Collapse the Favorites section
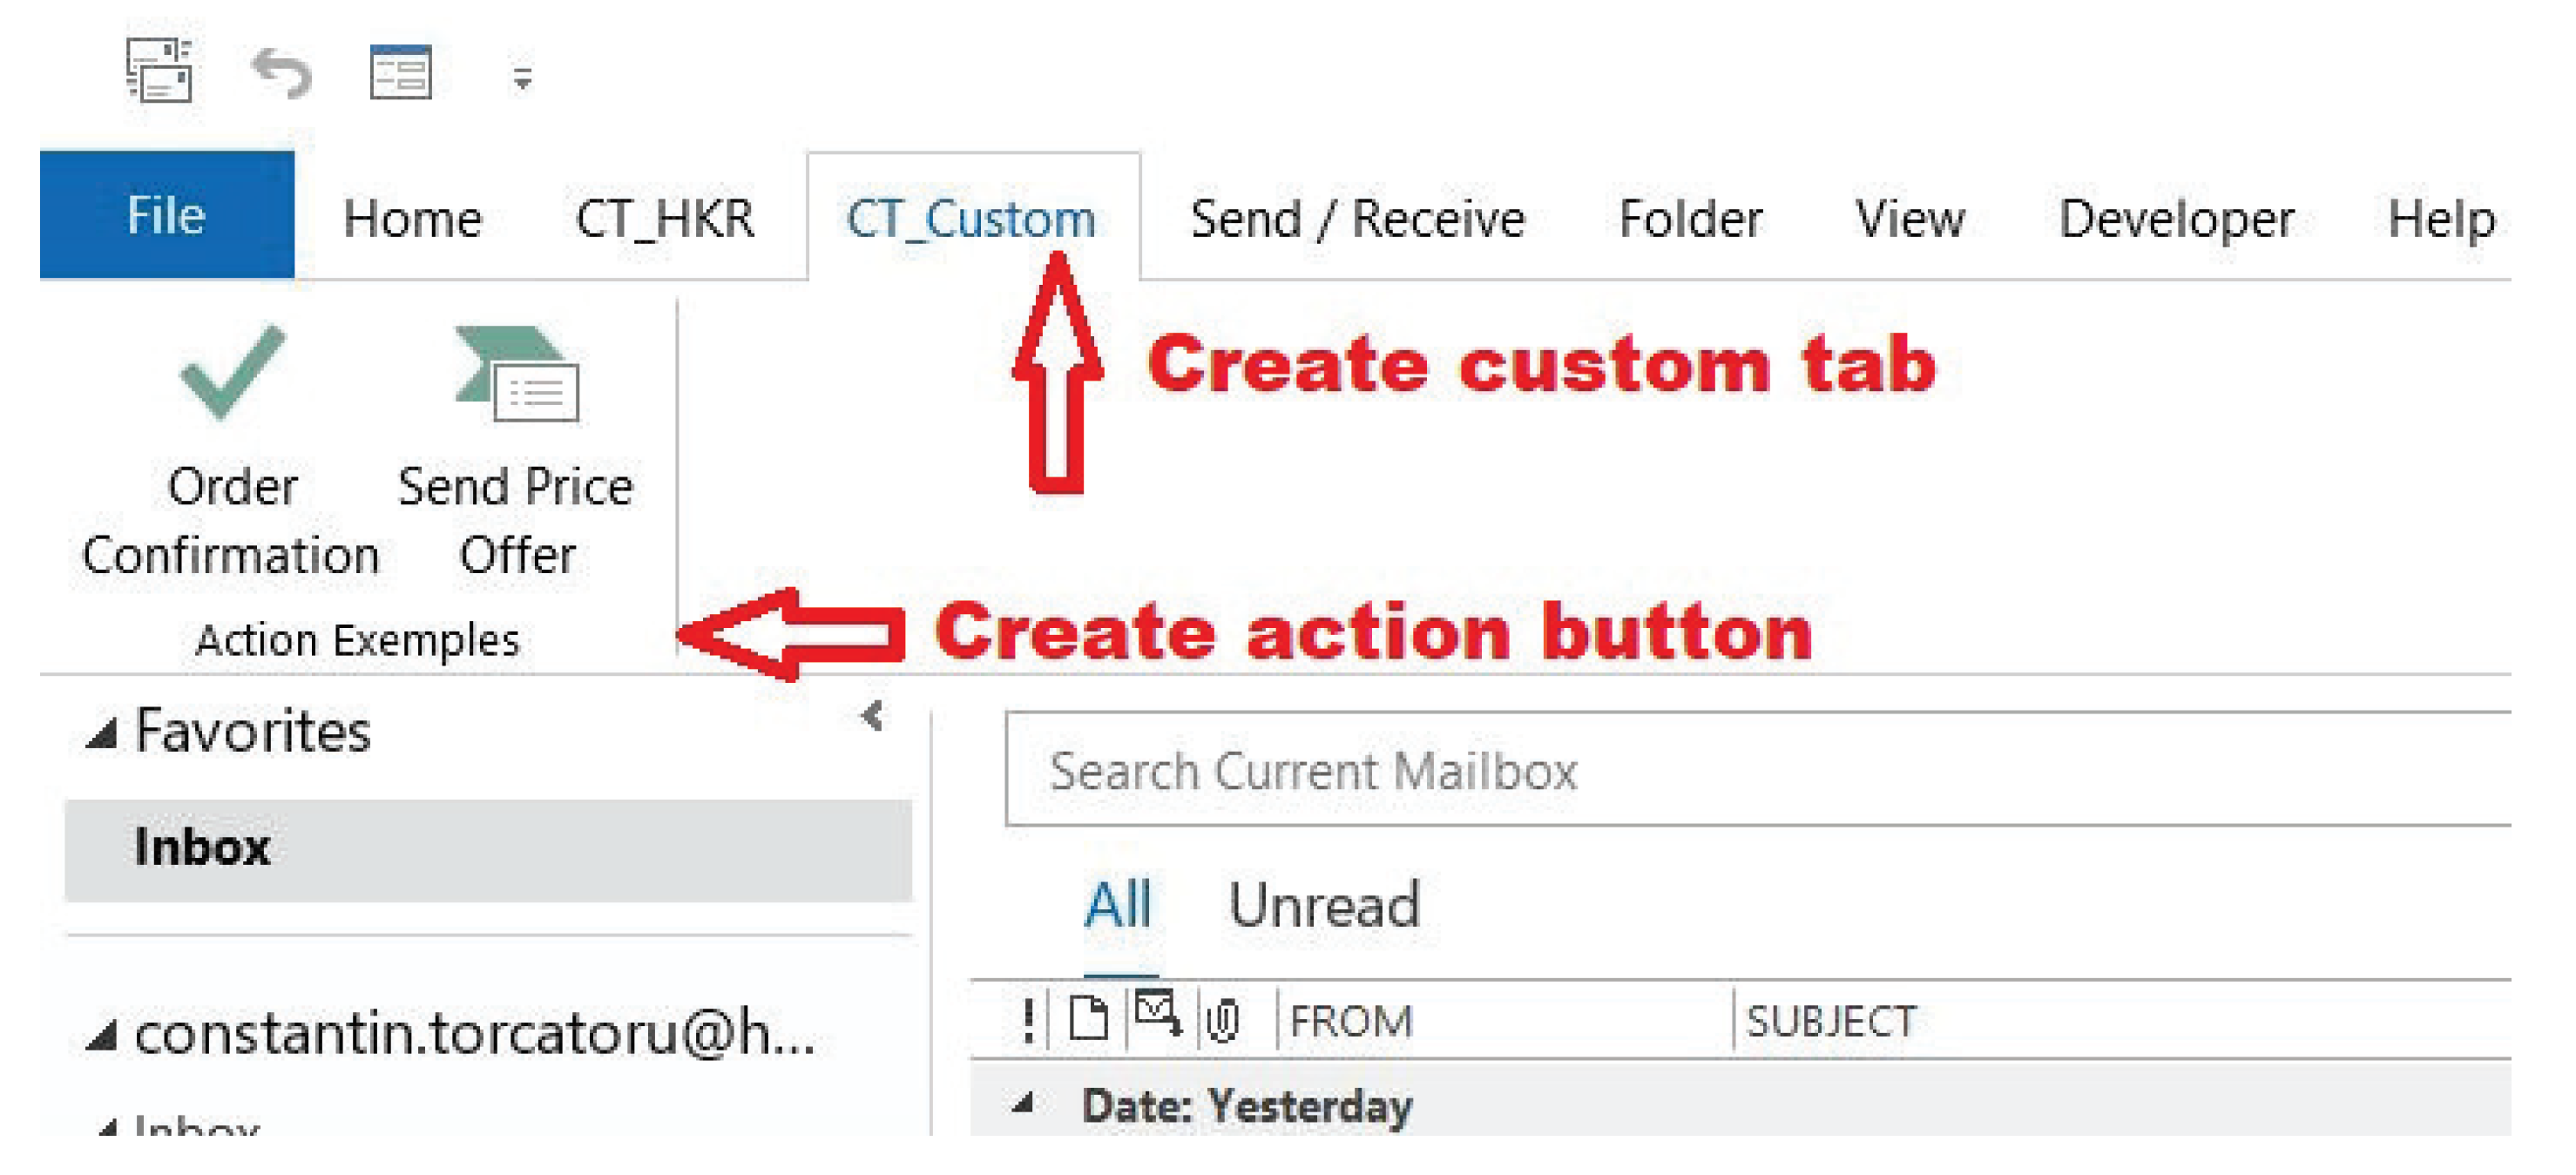The image size is (2576, 1175). (x=102, y=735)
